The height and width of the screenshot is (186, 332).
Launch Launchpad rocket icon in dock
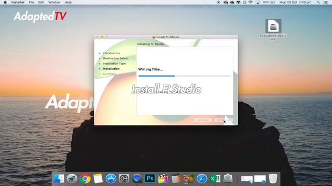(72, 179)
